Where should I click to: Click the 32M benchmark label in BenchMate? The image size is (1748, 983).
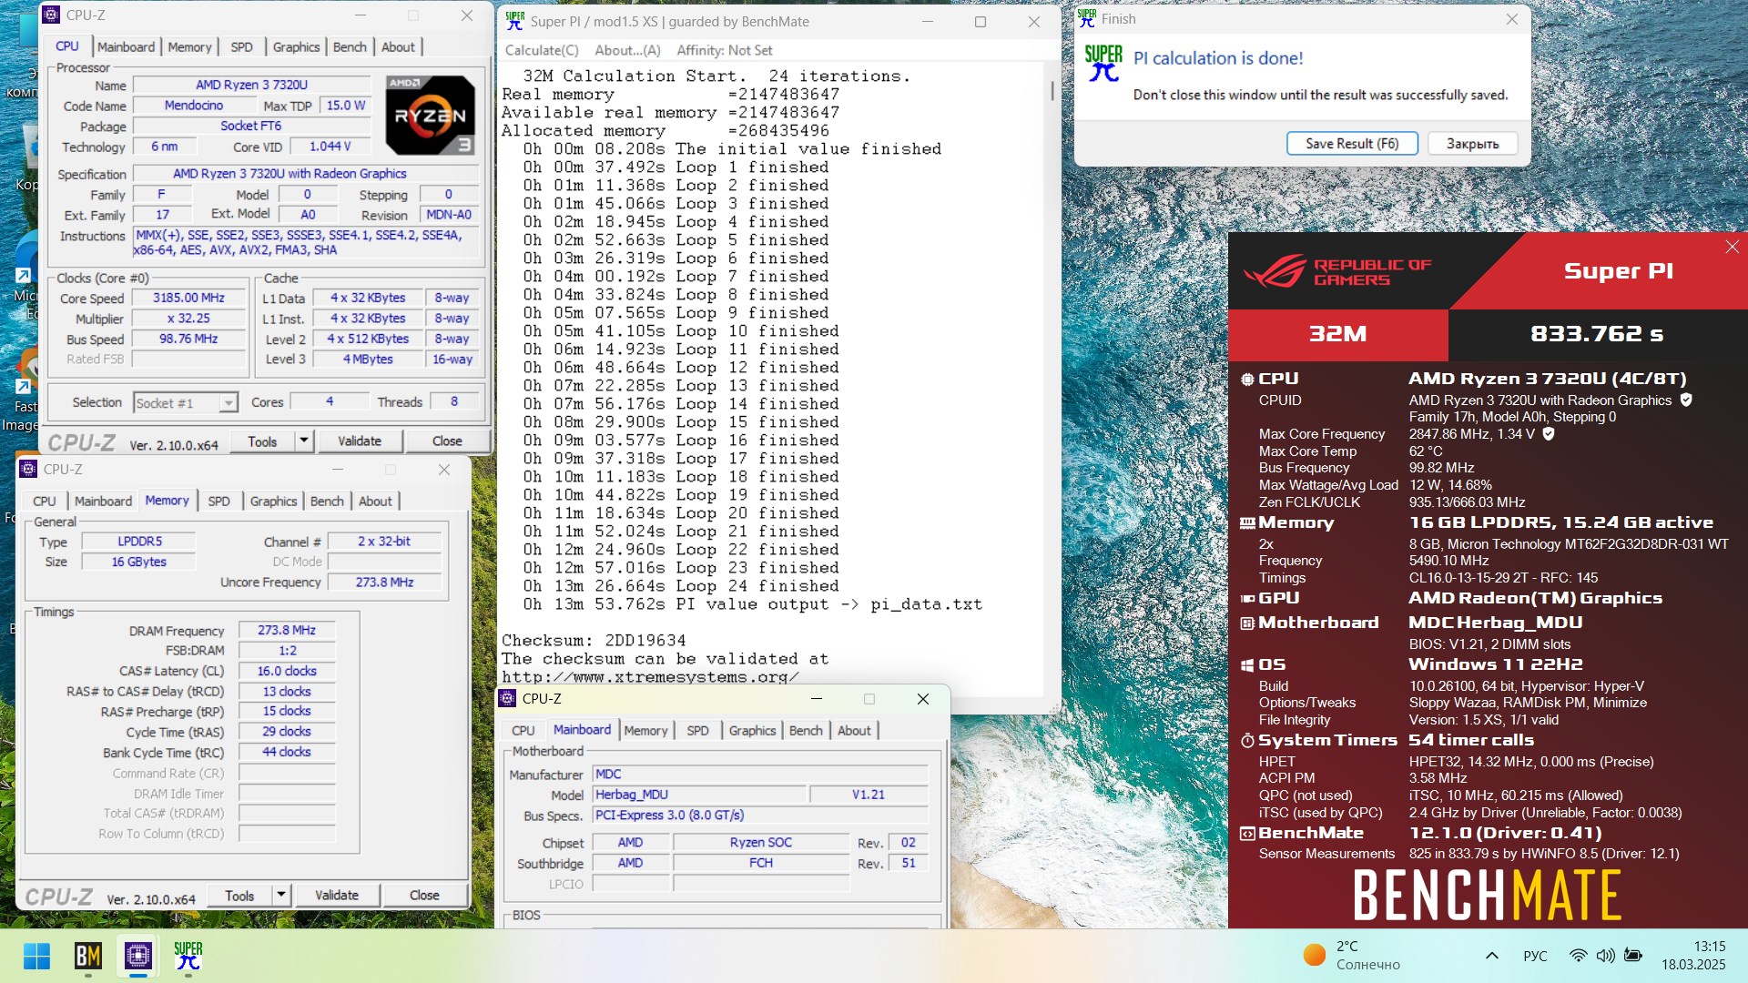pos(1337,334)
